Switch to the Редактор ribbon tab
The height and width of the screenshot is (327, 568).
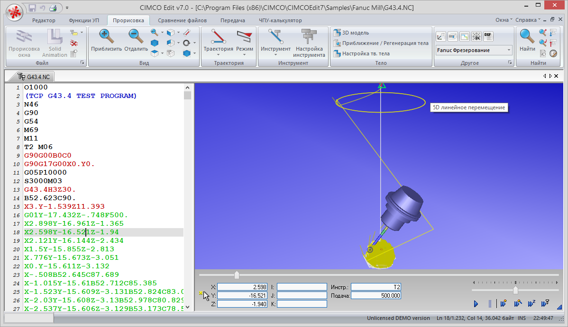point(44,20)
